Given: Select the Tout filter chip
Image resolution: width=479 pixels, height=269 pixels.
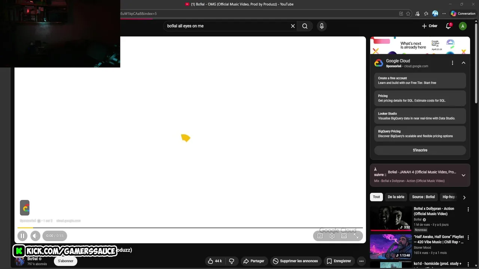Looking at the screenshot, I should pos(376,197).
